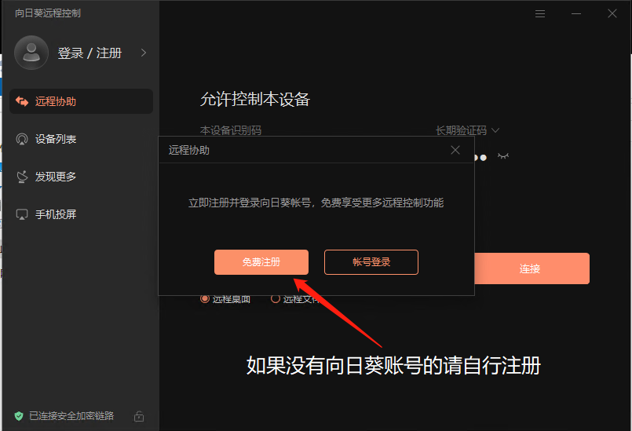Toggle verification code visibility eye icon
Screen dimensions: 632x431
tap(503, 156)
